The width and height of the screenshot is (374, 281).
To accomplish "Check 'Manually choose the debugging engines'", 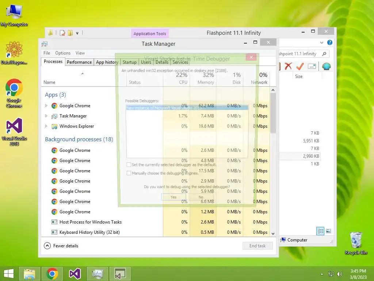I will [x=129, y=173].
